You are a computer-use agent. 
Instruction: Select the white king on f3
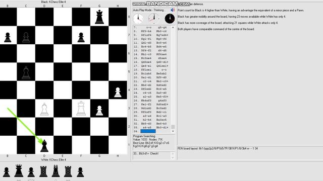[81, 109]
